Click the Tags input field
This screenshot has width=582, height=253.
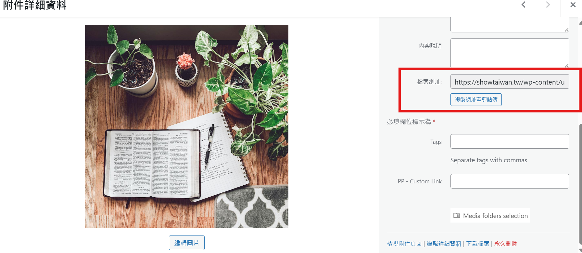tap(510, 141)
